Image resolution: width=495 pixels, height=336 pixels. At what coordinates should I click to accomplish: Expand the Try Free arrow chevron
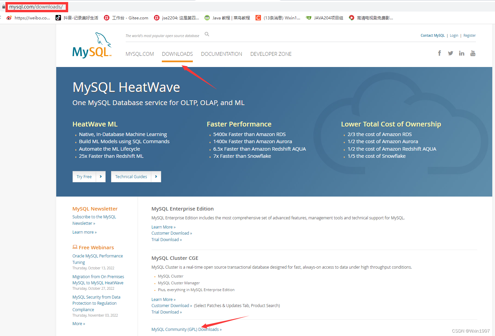point(101,177)
